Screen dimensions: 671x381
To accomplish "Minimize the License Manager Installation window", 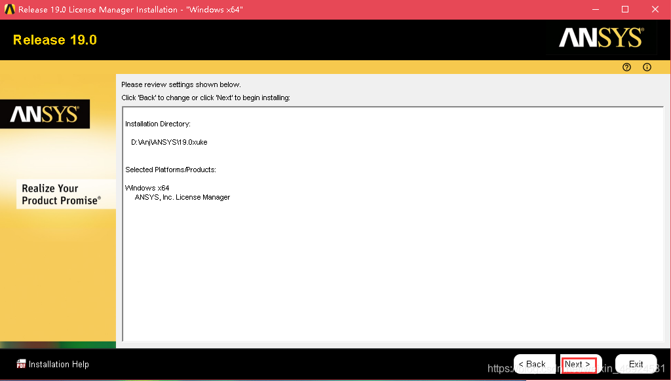I will 595,9.
